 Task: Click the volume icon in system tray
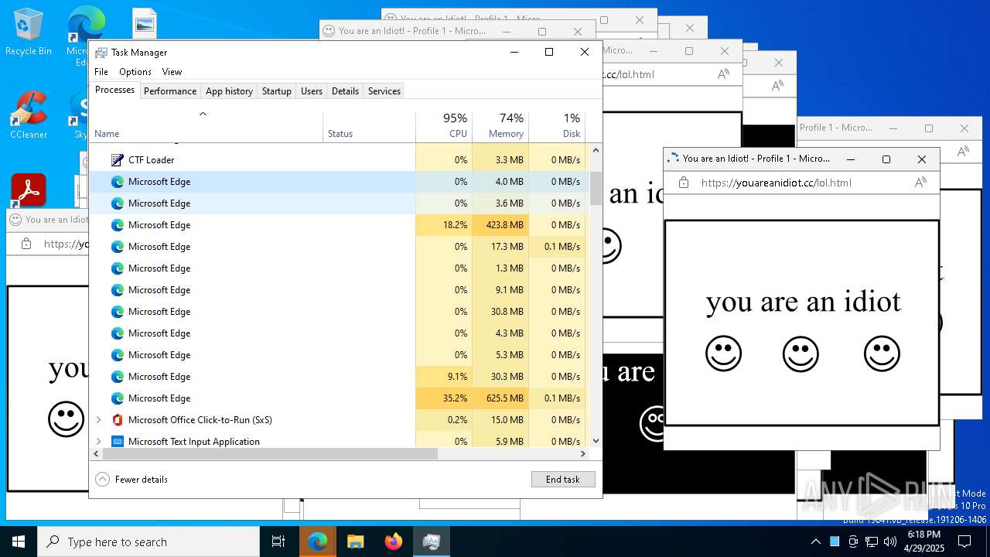click(890, 542)
